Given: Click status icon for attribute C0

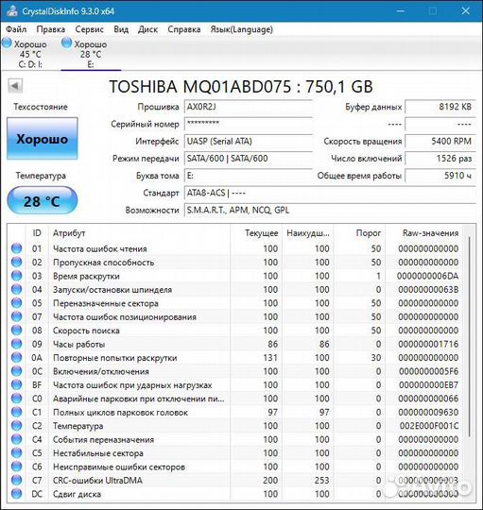Looking at the screenshot, I should [17, 399].
